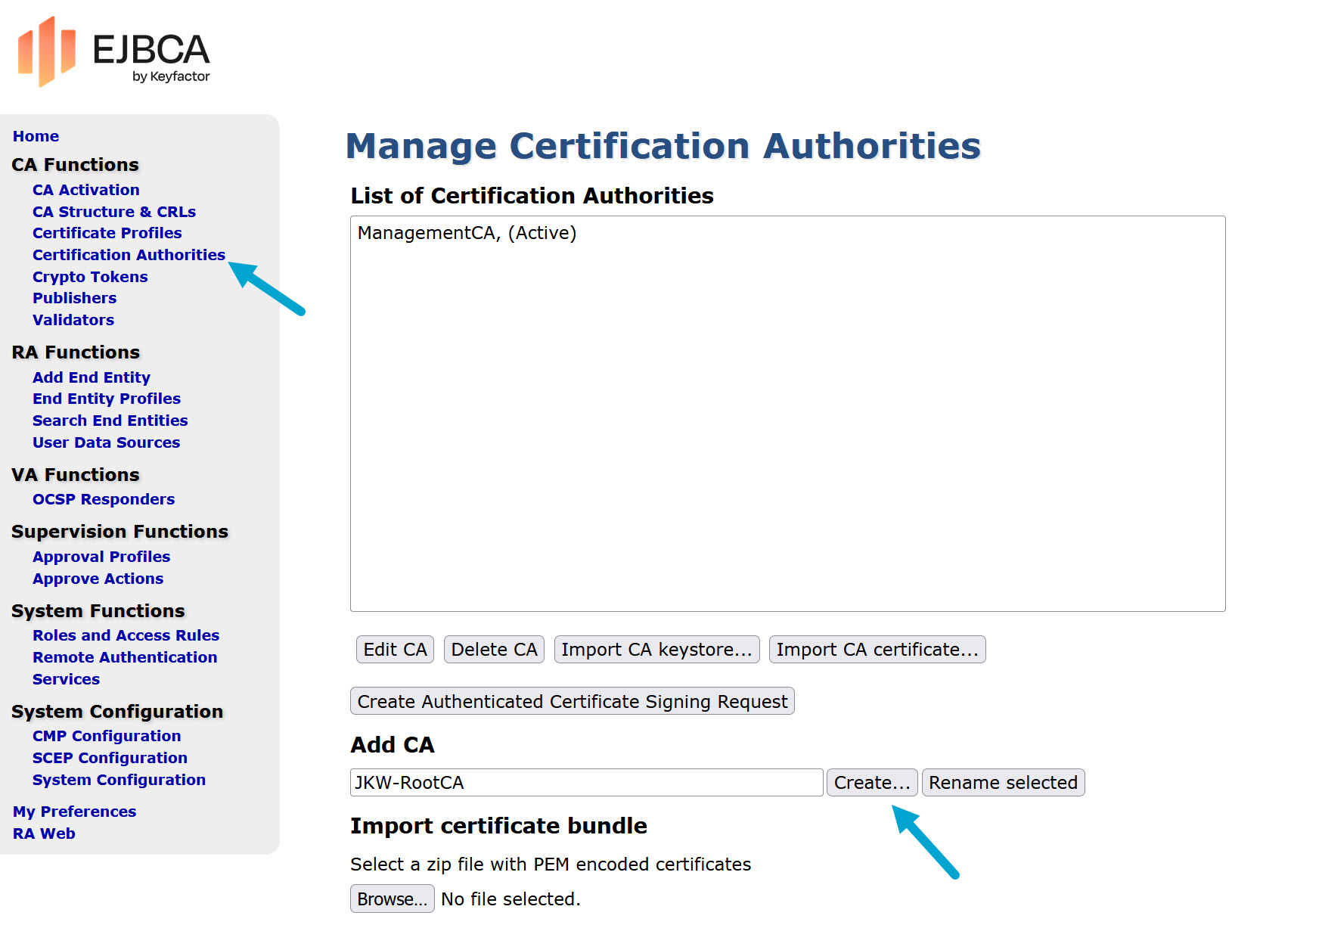Image resolution: width=1322 pixels, height=925 pixels.
Task: Go to OCSP Responders
Action: click(x=104, y=499)
